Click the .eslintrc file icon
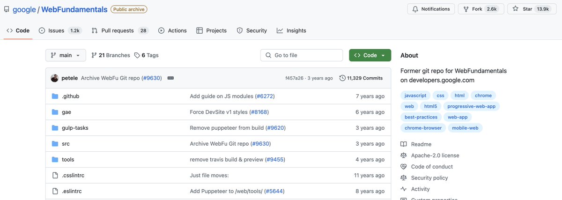The image size is (562, 200). click(x=55, y=191)
